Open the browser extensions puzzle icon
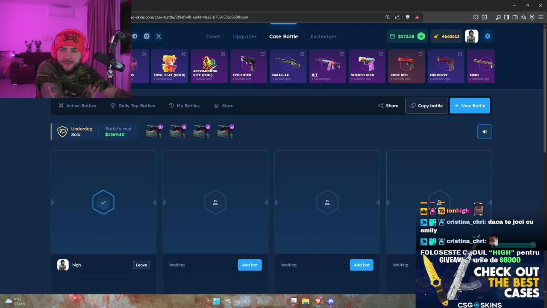Image resolution: width=547 pixels, height=308 pixels. pyautogui.click(x=476, y=17)
